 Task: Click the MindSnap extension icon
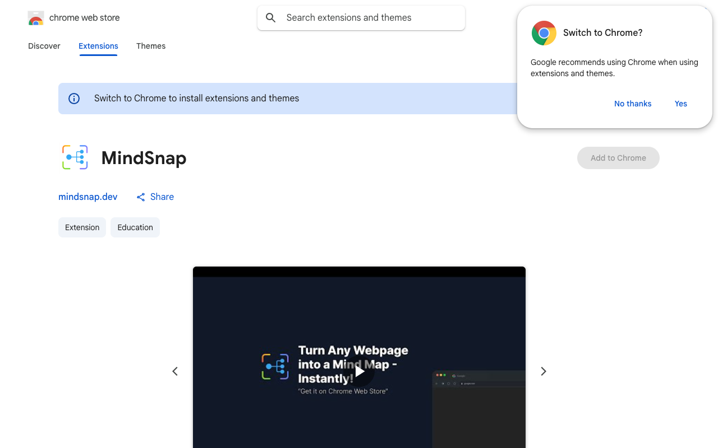tap(75, 157)
